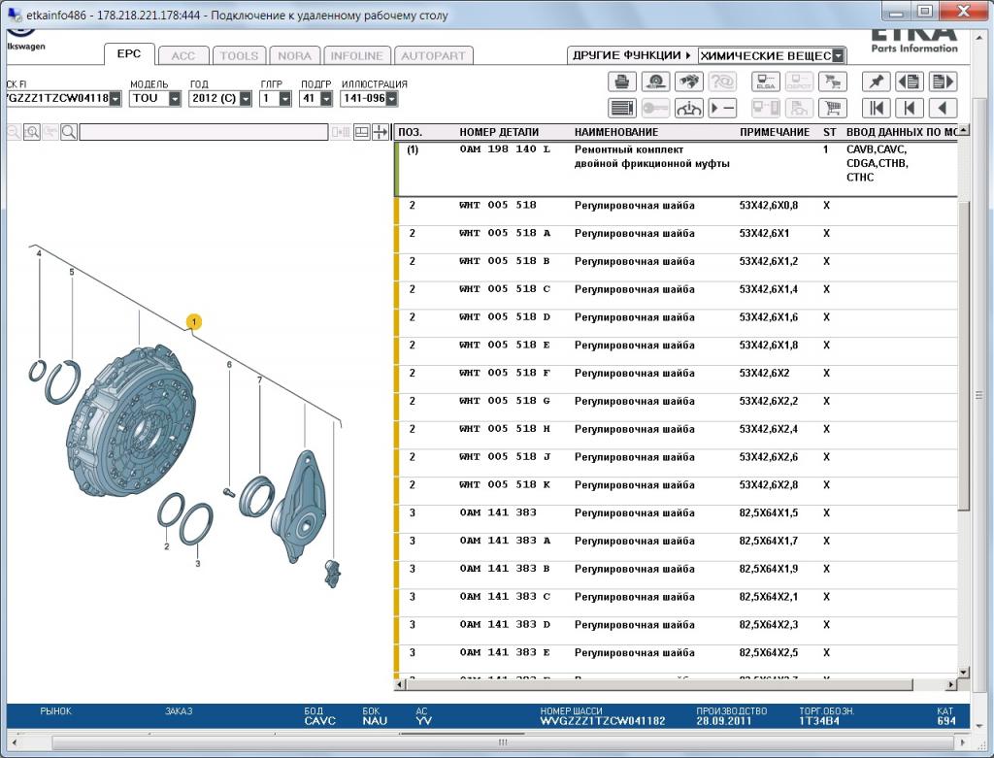Image resolution: width=994 pixels, height=758 pixels.
Task: Open the shopping cart
Action: coord(832,109)
